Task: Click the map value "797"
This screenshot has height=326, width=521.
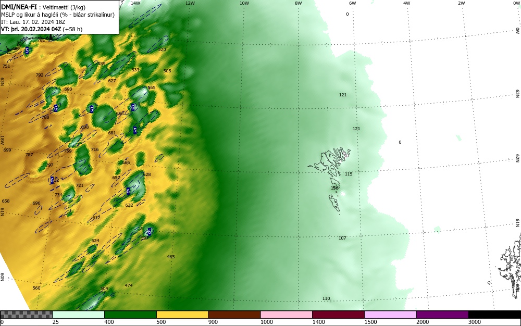Action: 49,165
